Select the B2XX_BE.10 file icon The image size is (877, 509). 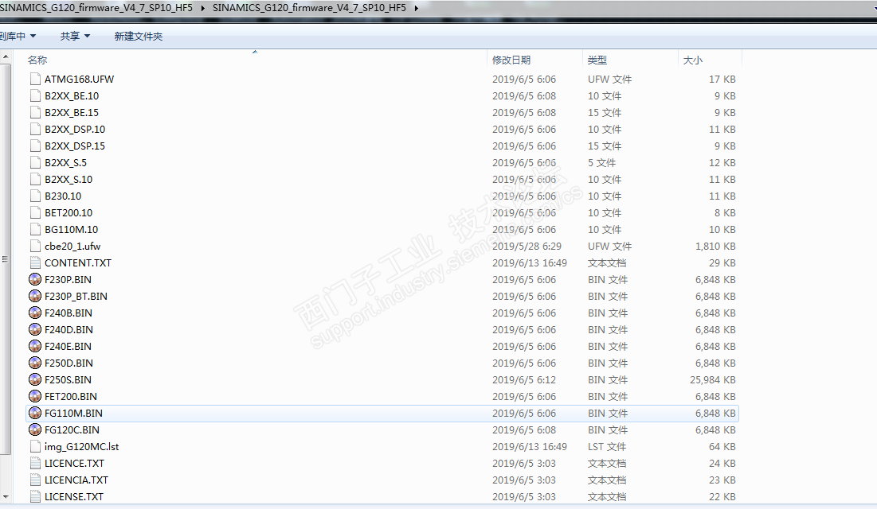coord(35,95)
